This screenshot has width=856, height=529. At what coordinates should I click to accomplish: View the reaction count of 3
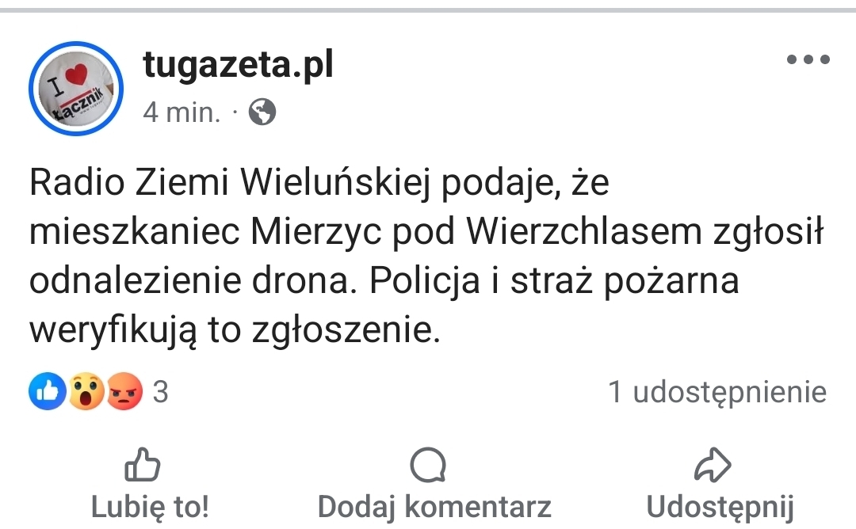pyautogui.click(x=160, y=392)
